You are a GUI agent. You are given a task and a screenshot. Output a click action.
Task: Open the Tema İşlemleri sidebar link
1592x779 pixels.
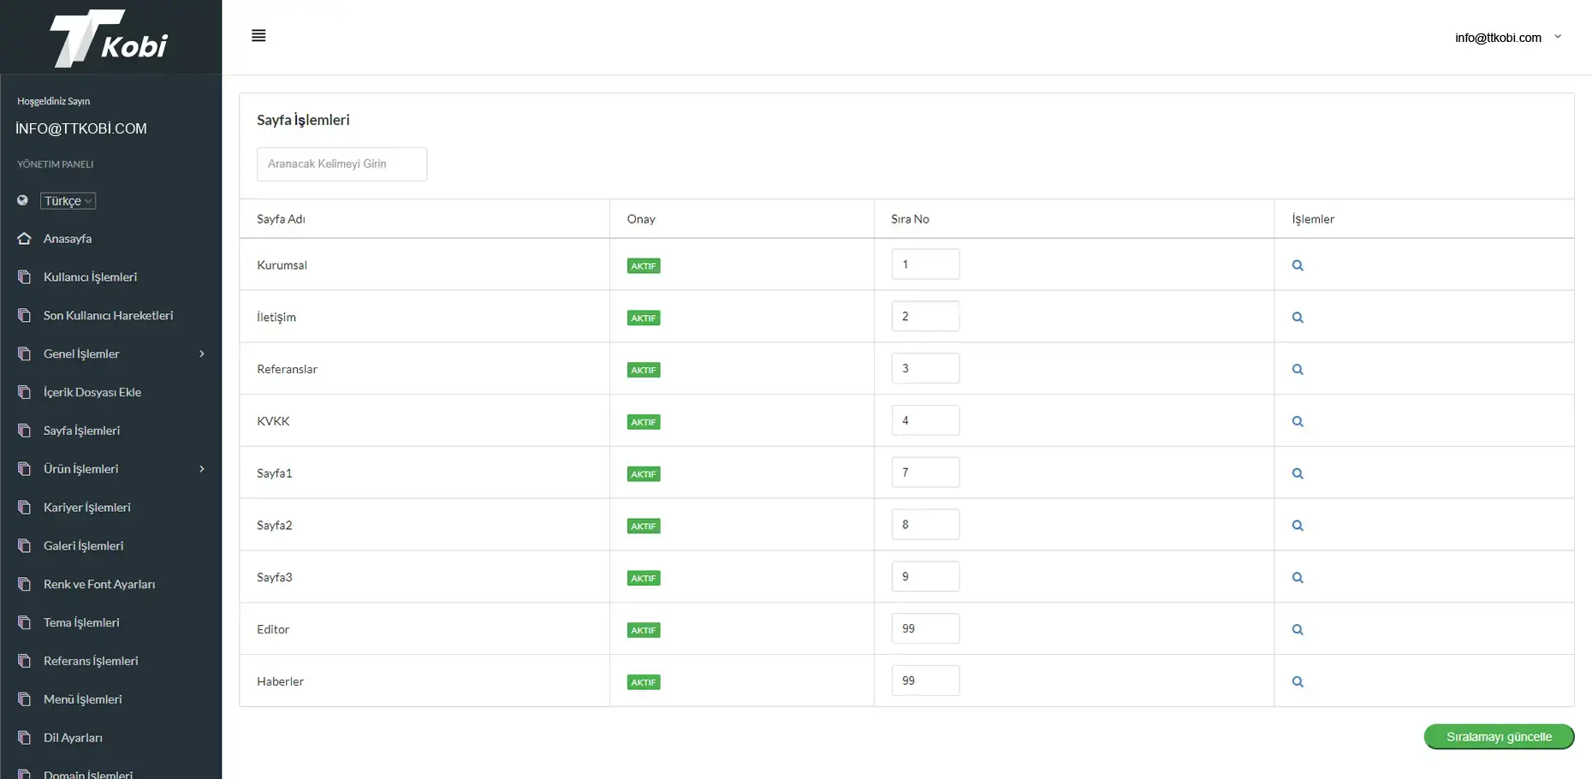pyautogui.click(x=81, y=623)
